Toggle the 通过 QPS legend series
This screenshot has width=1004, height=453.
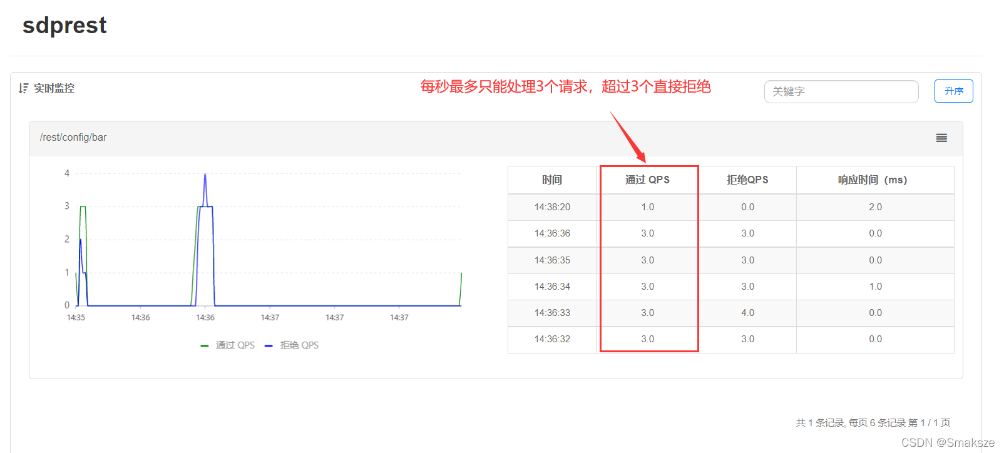(x=228, y=345)
